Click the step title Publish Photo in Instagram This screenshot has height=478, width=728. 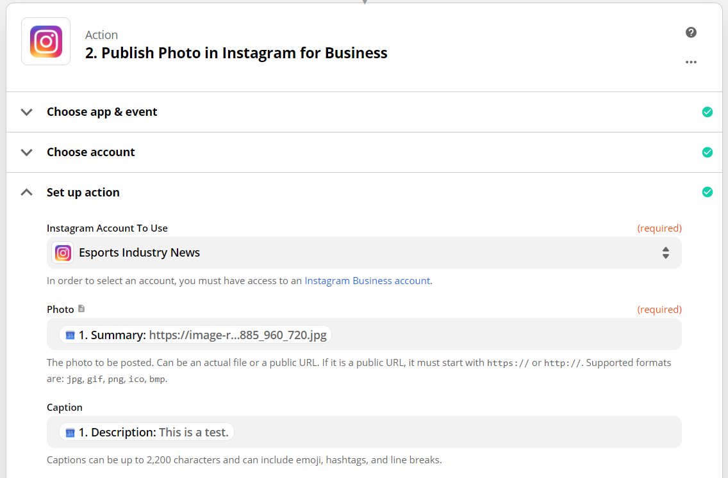pos(236,53)
